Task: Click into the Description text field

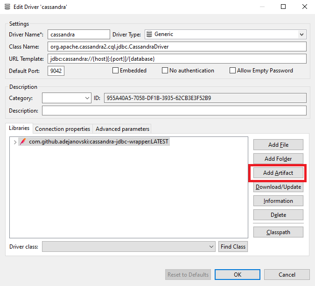Action: coord(174,111)
